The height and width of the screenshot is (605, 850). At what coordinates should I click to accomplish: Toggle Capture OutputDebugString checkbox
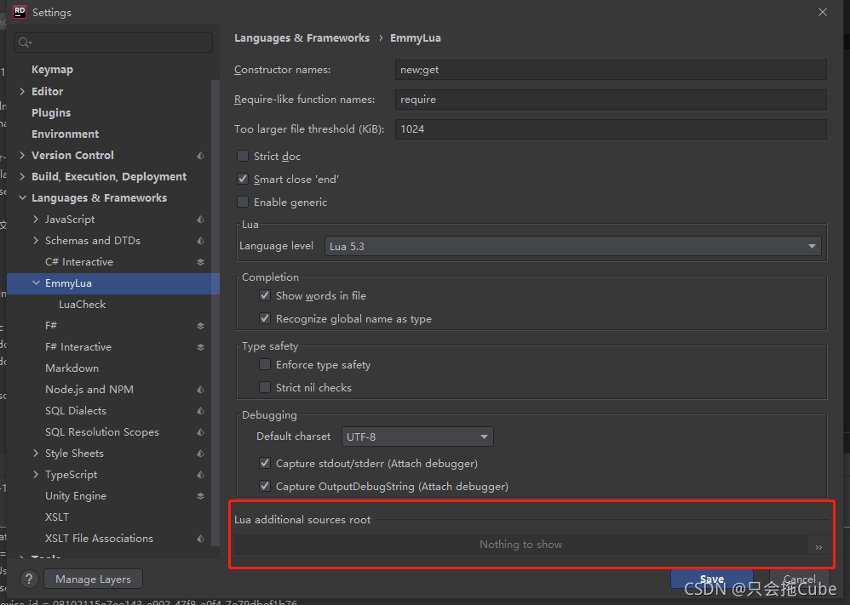click(265, 486)
